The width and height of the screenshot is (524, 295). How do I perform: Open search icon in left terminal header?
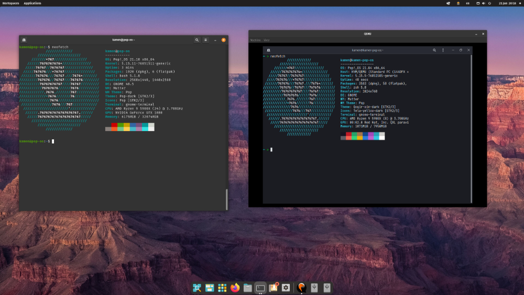tap(197, 40)
